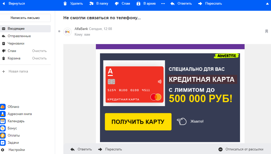The height and width of the screenshot is (154, 271).
Task: Open the Корзина folder
Action: click(x=14, y=58)
